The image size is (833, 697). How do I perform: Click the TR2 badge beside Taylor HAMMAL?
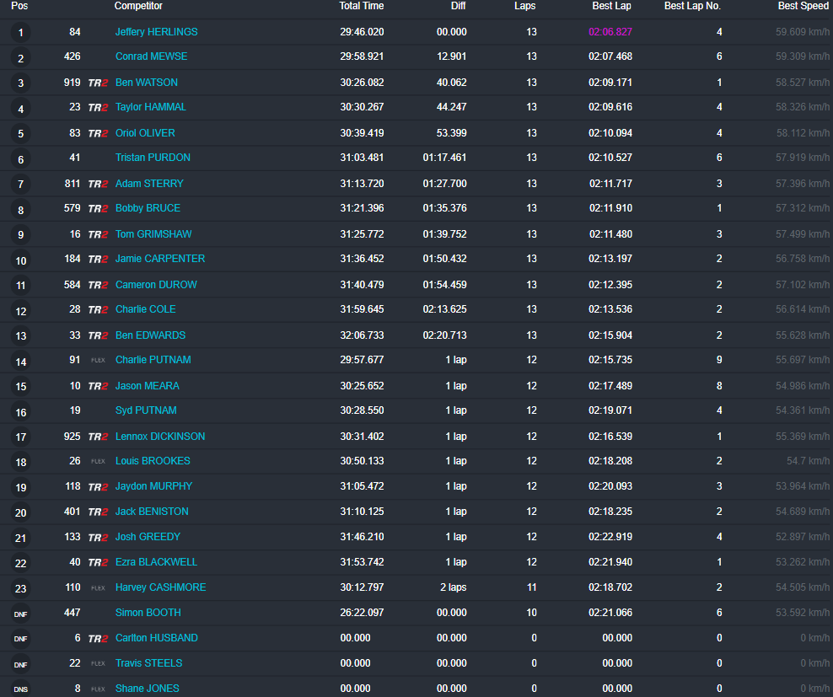coord(99,107)
